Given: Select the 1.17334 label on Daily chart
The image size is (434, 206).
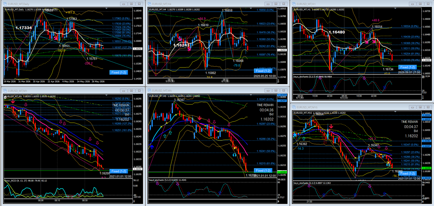Looking at the screenshot, I should [x=24, y=27].
